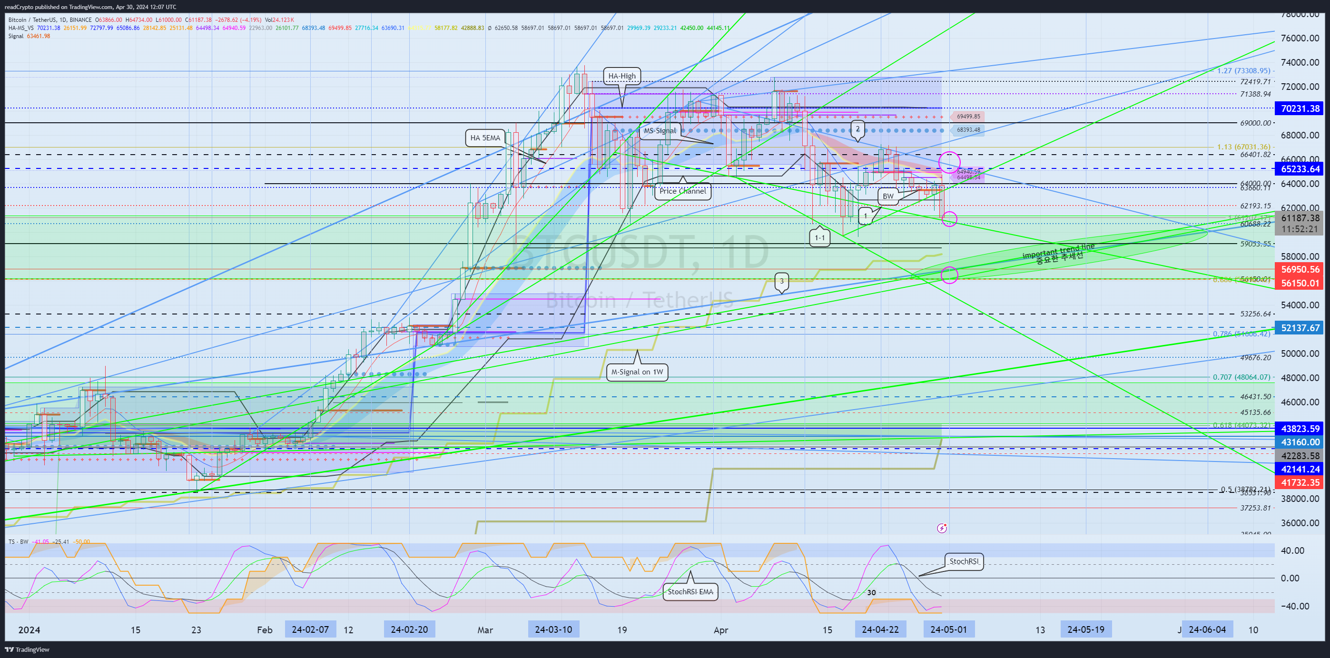Viewport: 1330px width, 658px height.
Task: Select the 66401.82 level label
Action: [1255, 154]
